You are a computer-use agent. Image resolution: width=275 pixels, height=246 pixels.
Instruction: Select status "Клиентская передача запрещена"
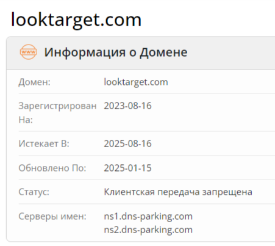point(178,192)
